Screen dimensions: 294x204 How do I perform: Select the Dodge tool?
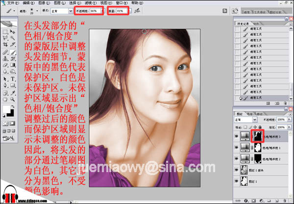(x=13, y=72)
